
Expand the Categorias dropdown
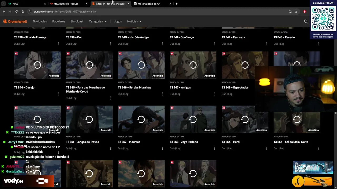point(98,22)
